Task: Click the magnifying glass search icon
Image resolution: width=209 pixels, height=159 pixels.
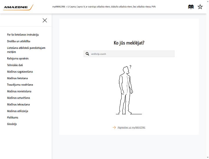Action: (x=87, y=54)
